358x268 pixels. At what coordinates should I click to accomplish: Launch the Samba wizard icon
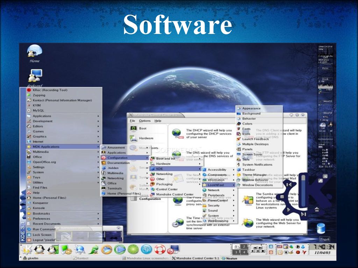[248, 200]
